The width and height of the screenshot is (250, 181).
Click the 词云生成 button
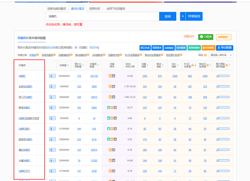(x=145, y=48)
